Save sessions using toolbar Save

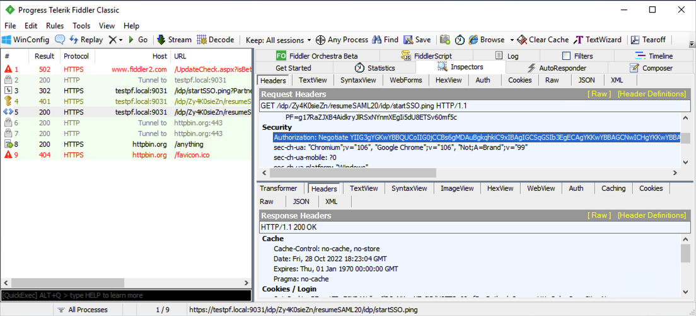(417, 40)
